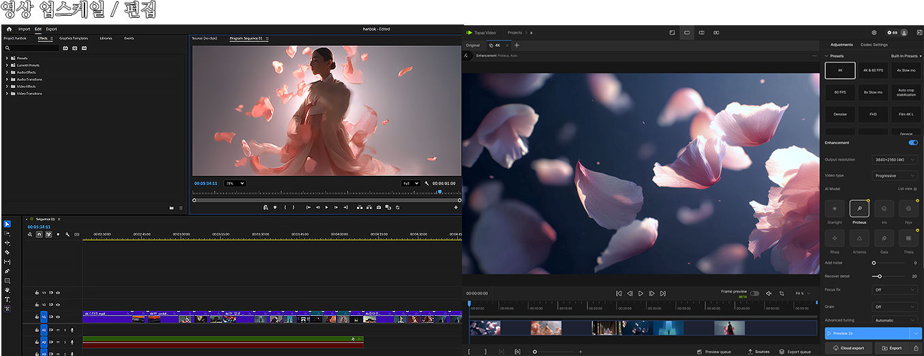Open the Video type Progressive dropdown

(895, 176)
